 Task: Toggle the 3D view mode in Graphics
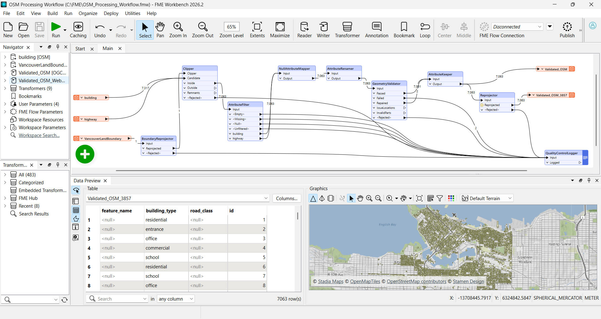tap(322, 198)
